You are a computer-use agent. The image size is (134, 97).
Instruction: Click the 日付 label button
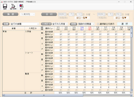[49, 14]
